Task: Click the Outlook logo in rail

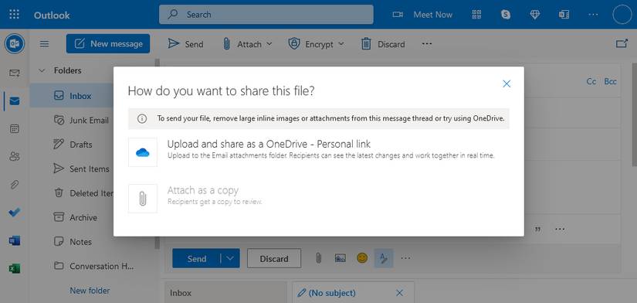Action: (x=15, y=44)
